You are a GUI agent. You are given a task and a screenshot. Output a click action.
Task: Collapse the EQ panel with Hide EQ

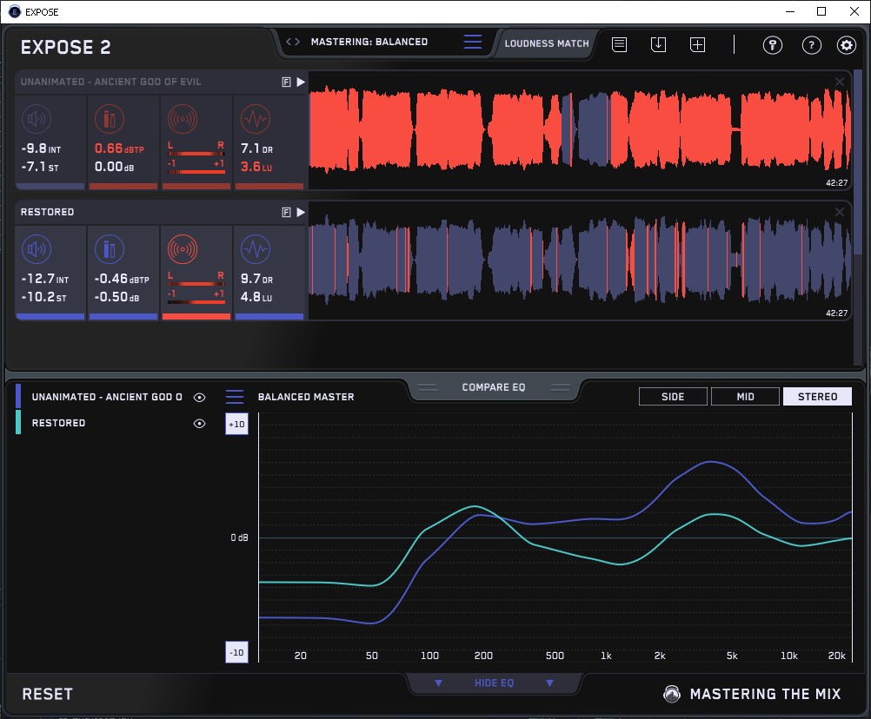494,683
